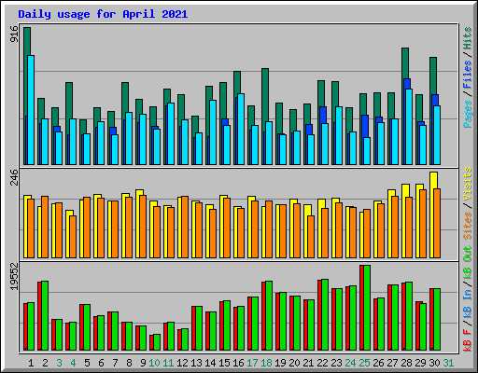Click day label 2 on the x-axis
Image resolution: width=478 pixels, height=373 pixels.
tap(45, 363)
